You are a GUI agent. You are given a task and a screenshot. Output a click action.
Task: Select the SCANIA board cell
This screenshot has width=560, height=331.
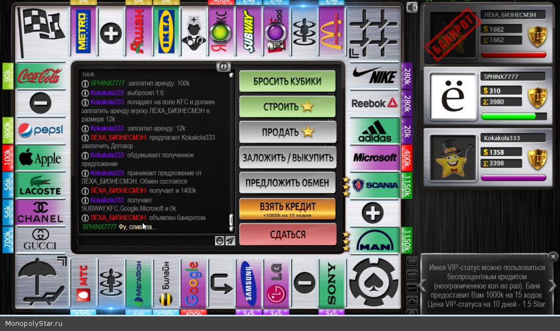click(374, 185)
